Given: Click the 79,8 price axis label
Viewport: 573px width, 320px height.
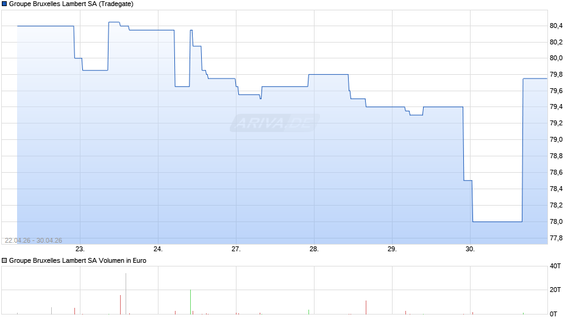Looking at the screenshot, I should pyautogui.click(x=556, y=75).
